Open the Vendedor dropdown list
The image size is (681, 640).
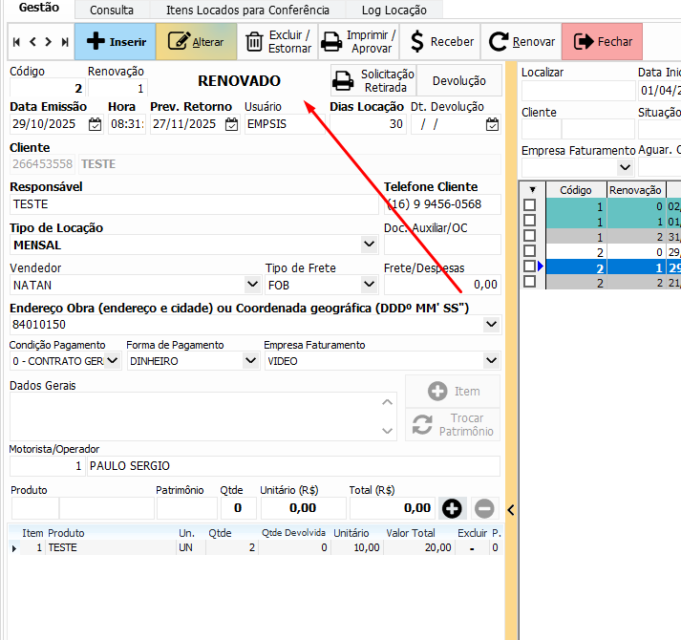coord(252,285)
